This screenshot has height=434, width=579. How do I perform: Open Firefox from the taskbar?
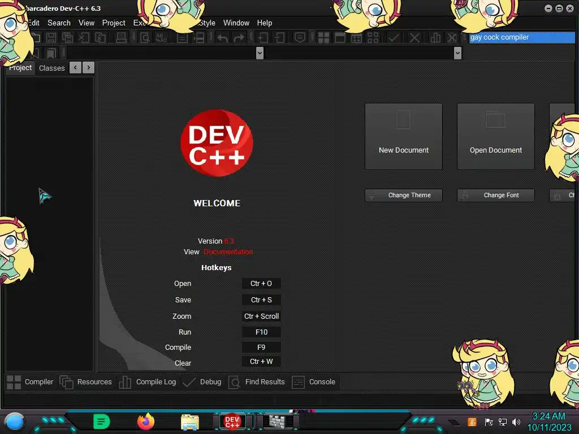146,422
